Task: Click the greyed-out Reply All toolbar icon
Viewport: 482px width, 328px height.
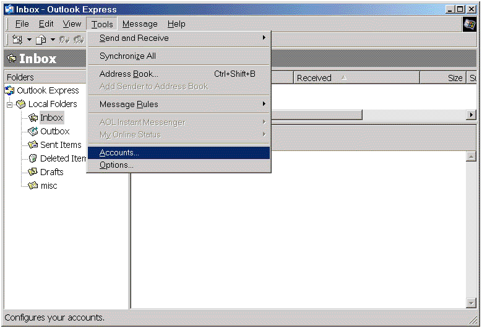Action: pyautogui.click(x=79, y=40)
